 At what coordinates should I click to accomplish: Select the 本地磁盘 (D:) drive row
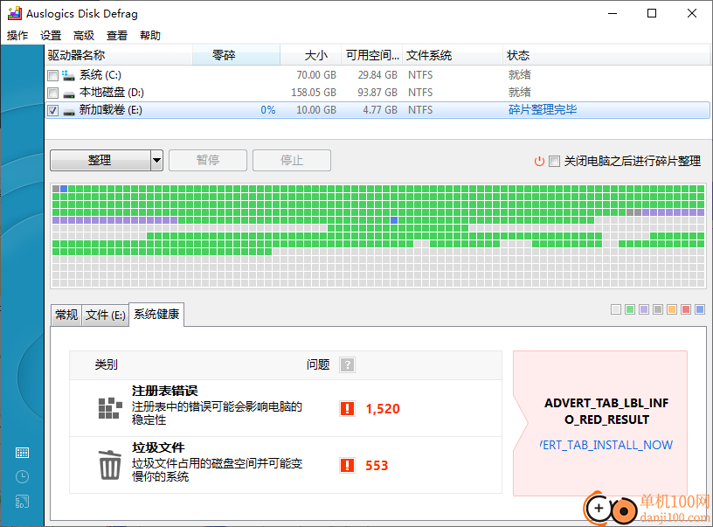pos(377,93)
